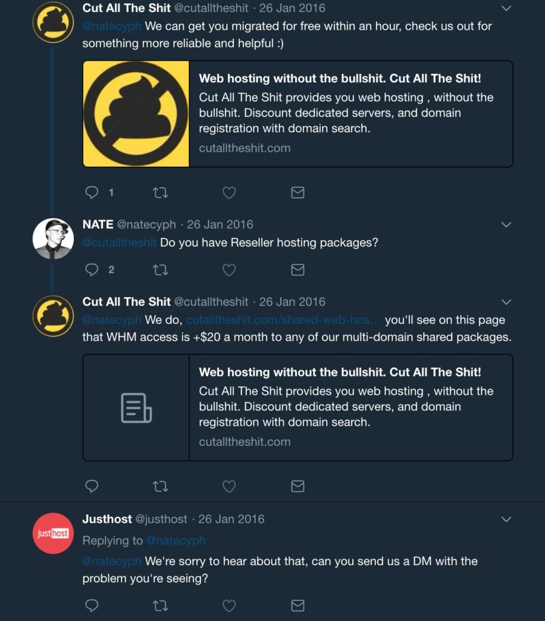545x621 pixels.
Task: Reply to NATE's tweet with 2 replies
Action: click(92, 270)
